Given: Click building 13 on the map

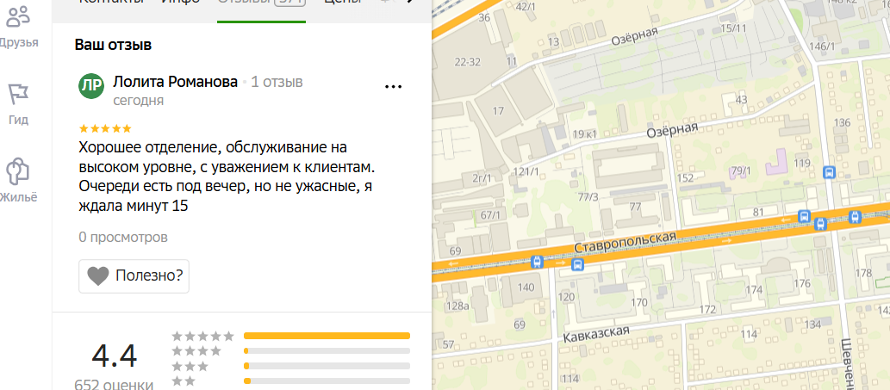Looking at the screenshot, I should point(554,41).
